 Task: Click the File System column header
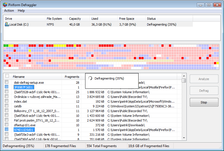pyautogui.click(x=56, y=19)
